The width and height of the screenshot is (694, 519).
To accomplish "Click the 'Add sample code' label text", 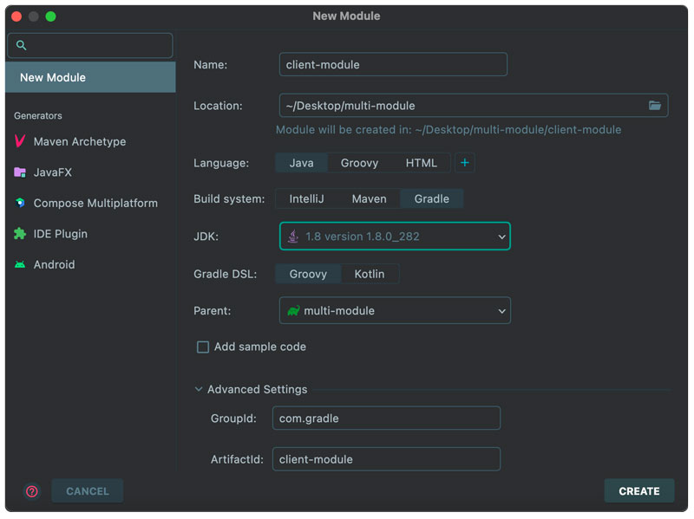I will coord(259,347).
